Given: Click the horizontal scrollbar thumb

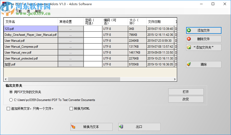Looking at the screenshot, I should coord(64,79).
